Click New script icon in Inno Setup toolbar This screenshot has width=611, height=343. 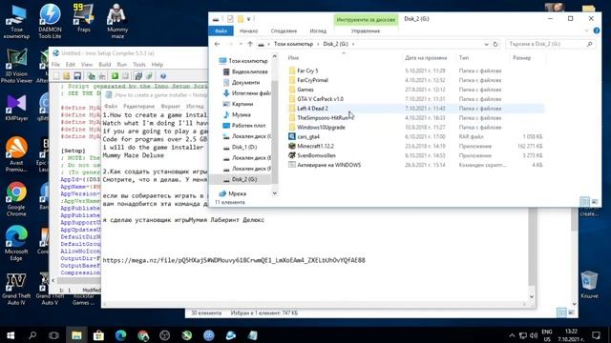57,76
